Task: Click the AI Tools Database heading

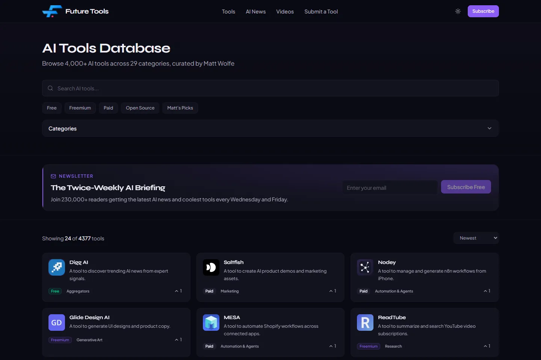Action: tap(106, 48)
